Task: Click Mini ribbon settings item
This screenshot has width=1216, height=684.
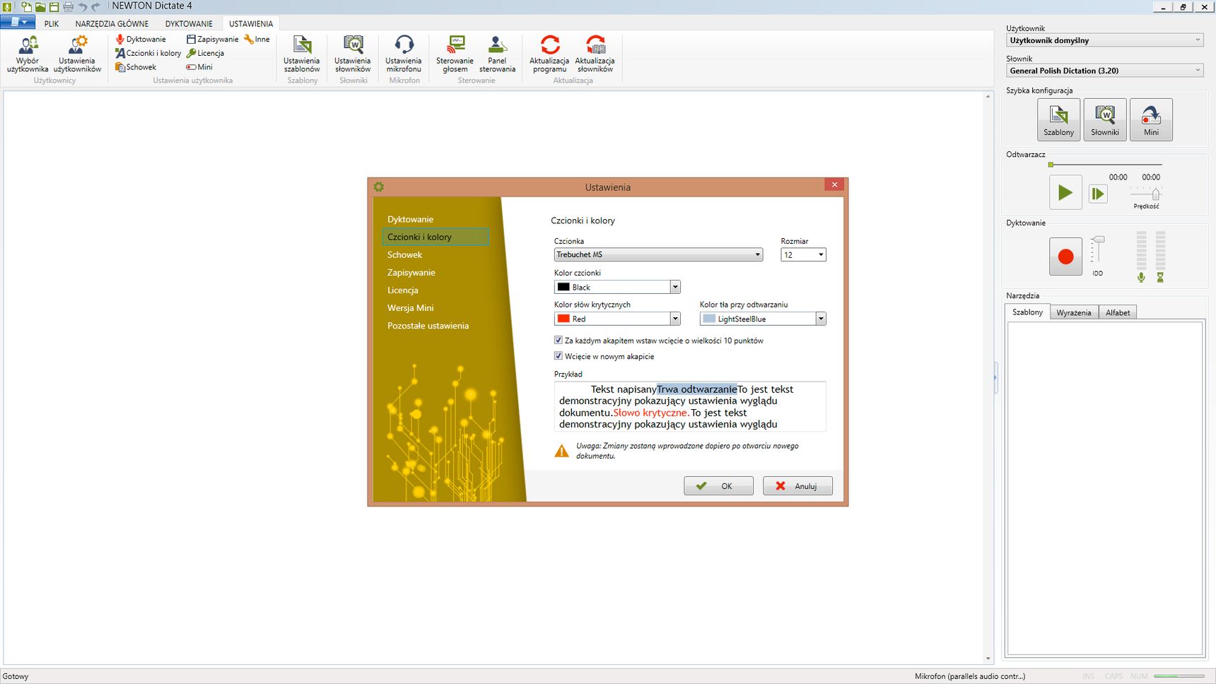Action: [199, 67]
